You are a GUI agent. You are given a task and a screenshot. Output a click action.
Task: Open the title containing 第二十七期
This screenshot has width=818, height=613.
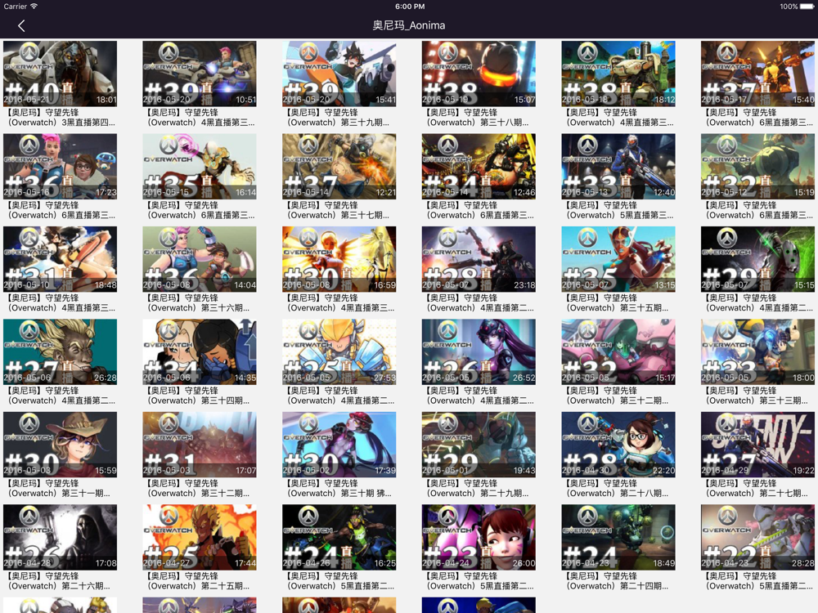point(757,489)
